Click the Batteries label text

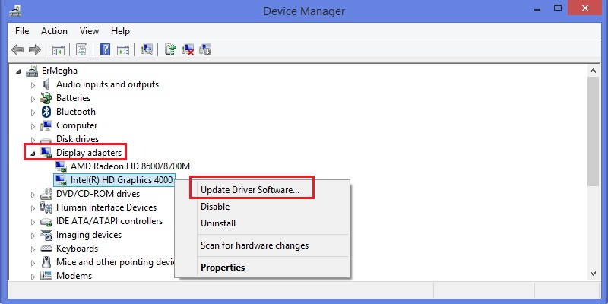point(73,98)
